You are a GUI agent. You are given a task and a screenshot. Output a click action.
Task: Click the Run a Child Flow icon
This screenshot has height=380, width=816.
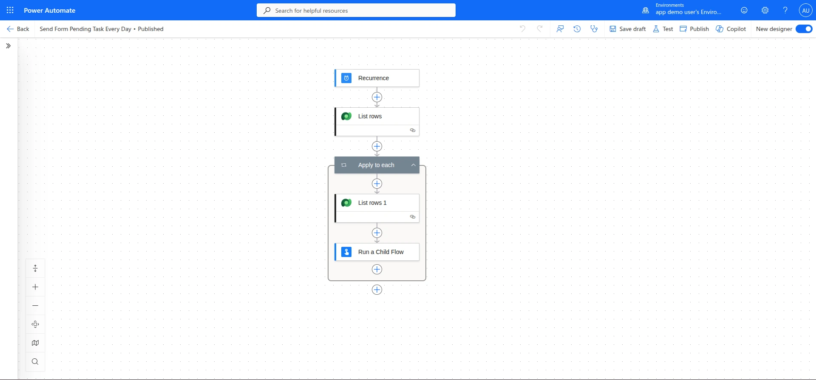click(346, 252)
